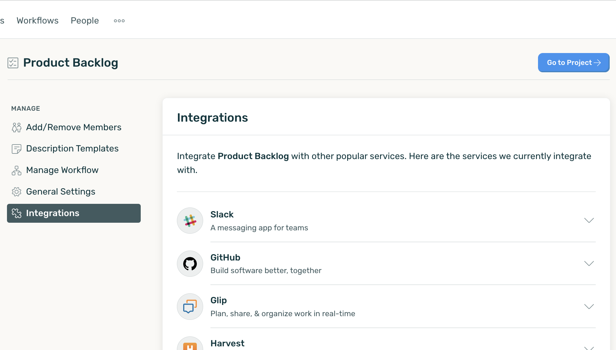Open the more options ellipsis menu
616x350 pixels.
tap(119, 21)
